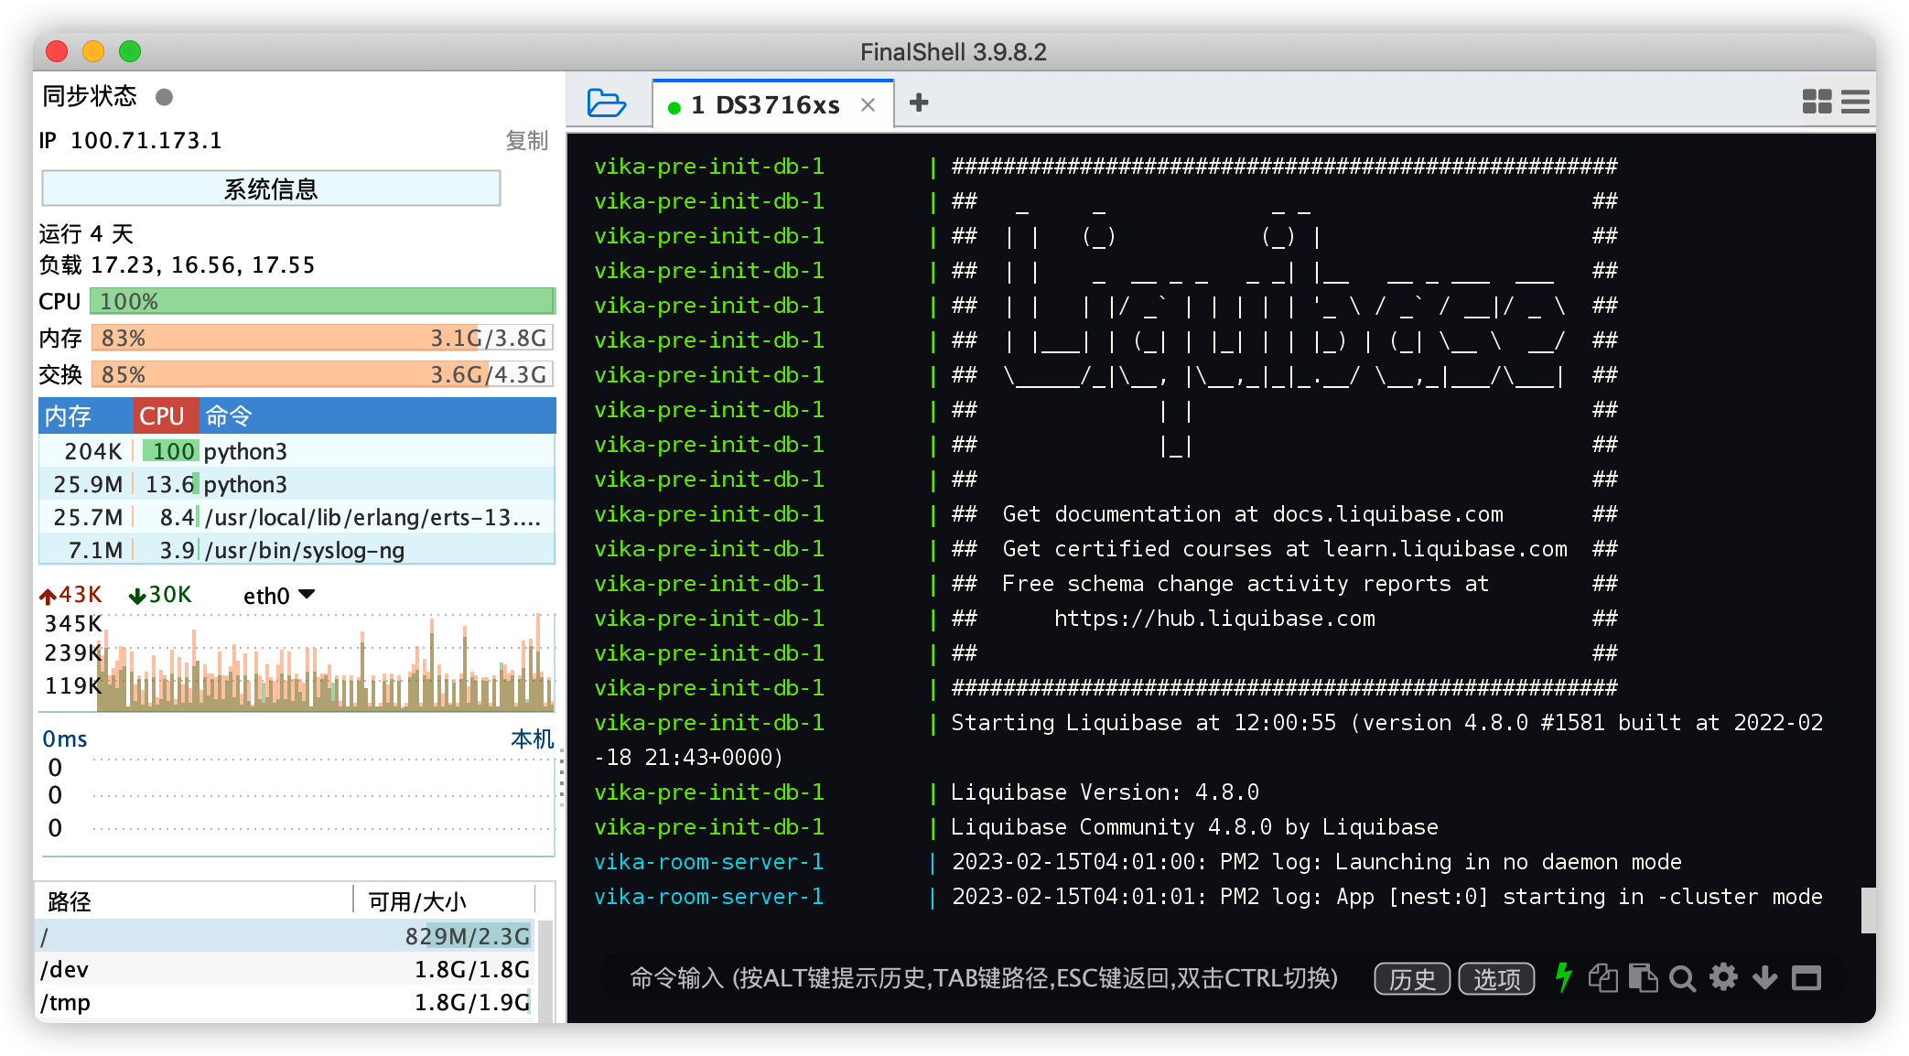Sort processes by CPU column
The height and width of the screenshot is (1056, 1909).
pos(163,415)
